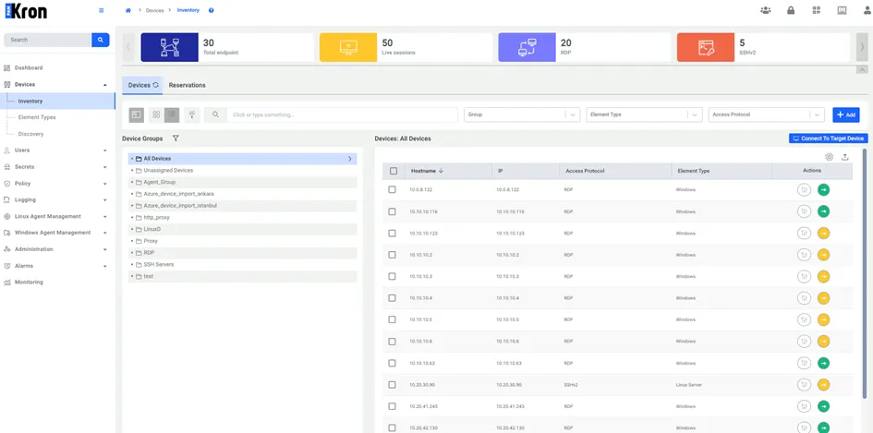
Task: Check the box for 10.20.30.90
Action: (392, 385)
